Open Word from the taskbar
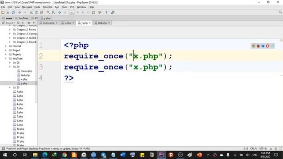Screen dimensions: 283x159 tap(123, 155)
